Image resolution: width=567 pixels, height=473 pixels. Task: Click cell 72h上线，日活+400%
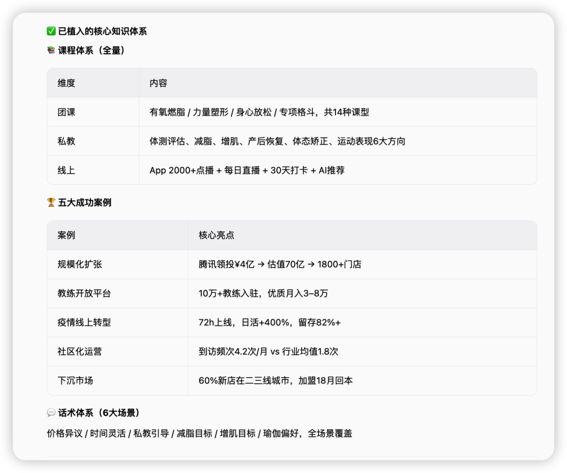point(362,322)
